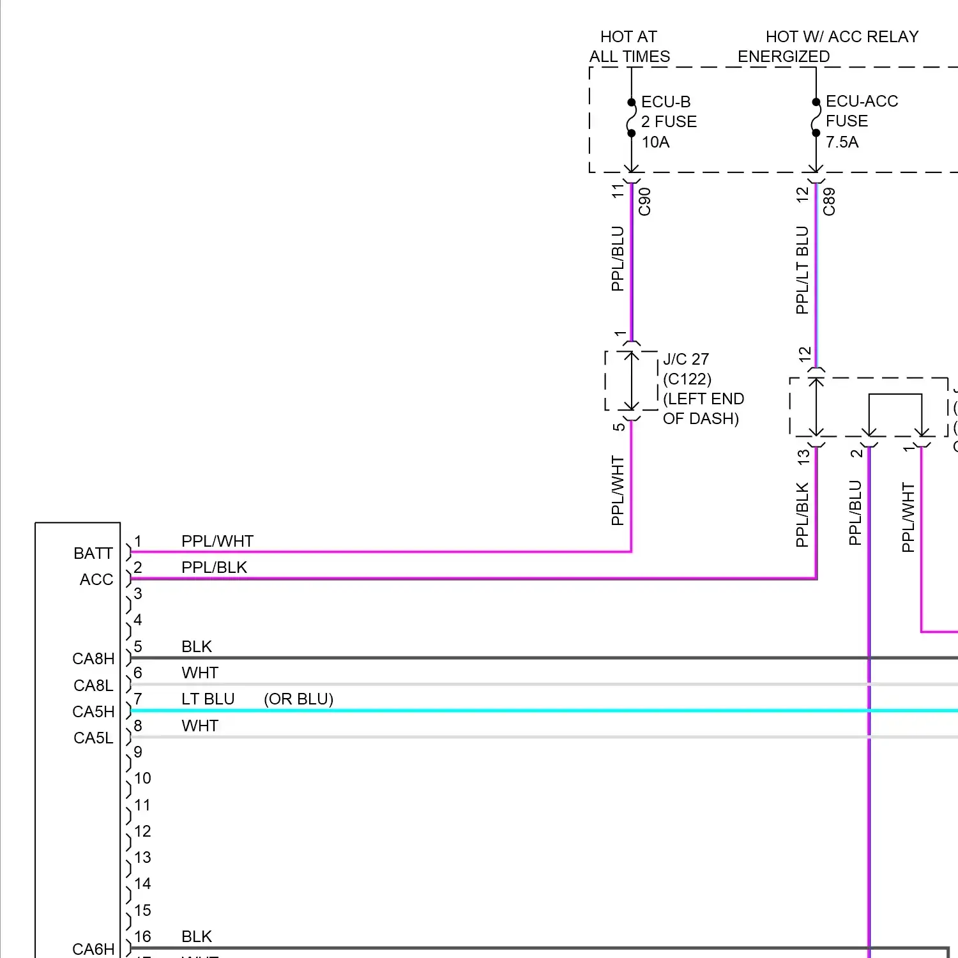Select the far-right vertical PPL/WHT wire label
The height and width of the screenshot is (958, 958).
pyautogui.click(x=908, y=517)
